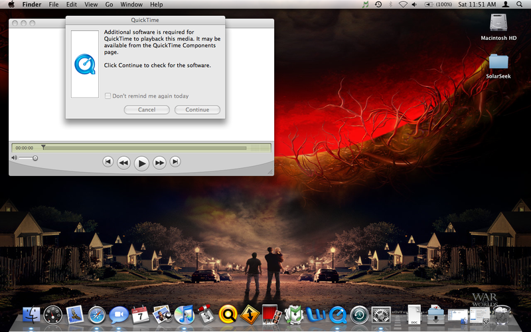Open the fast user switching icon
Viewport: 531px width, 332px height.
pos(506,5)
